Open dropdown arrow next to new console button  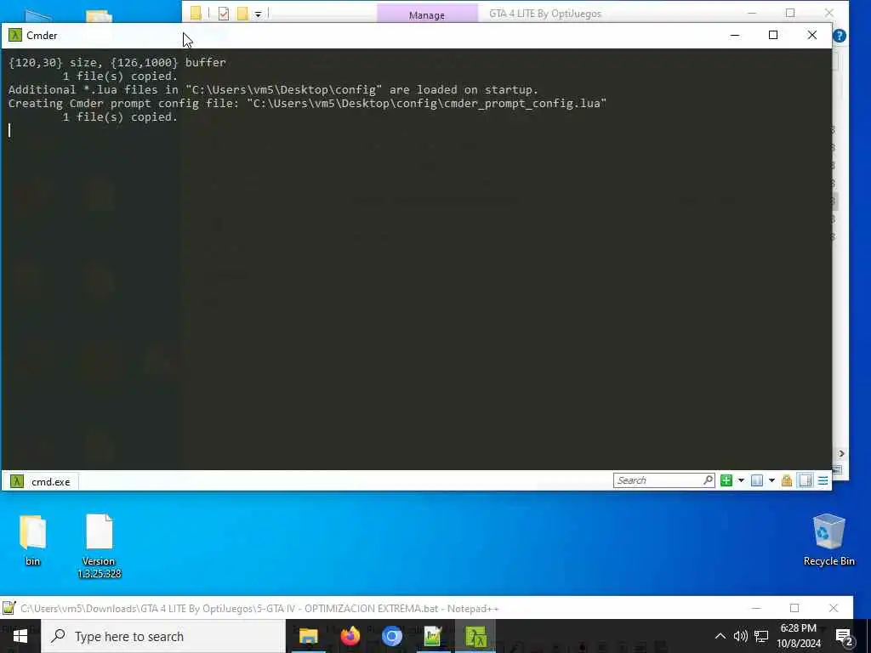point(741,481)
